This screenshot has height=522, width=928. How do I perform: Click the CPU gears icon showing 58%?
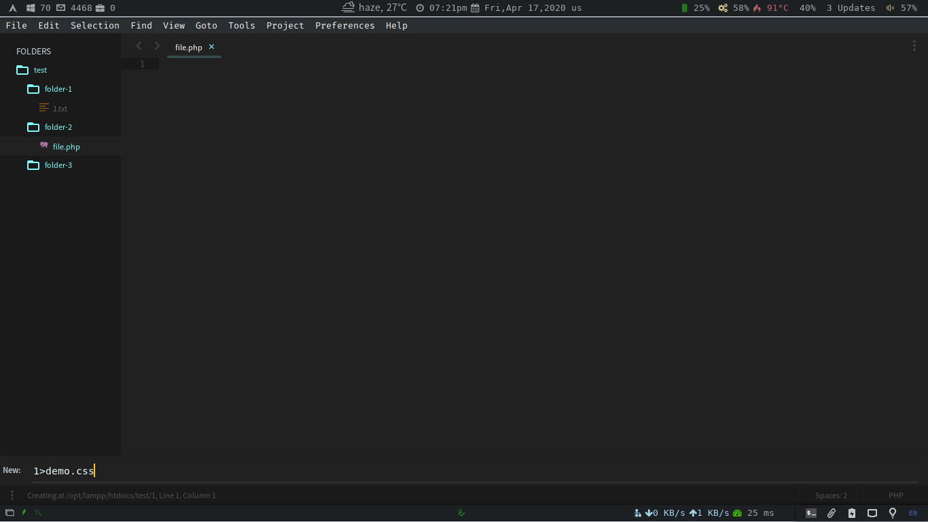(x=723, y=8)
